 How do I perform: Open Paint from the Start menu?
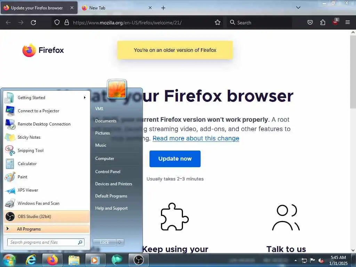click(x=47, y=177)
